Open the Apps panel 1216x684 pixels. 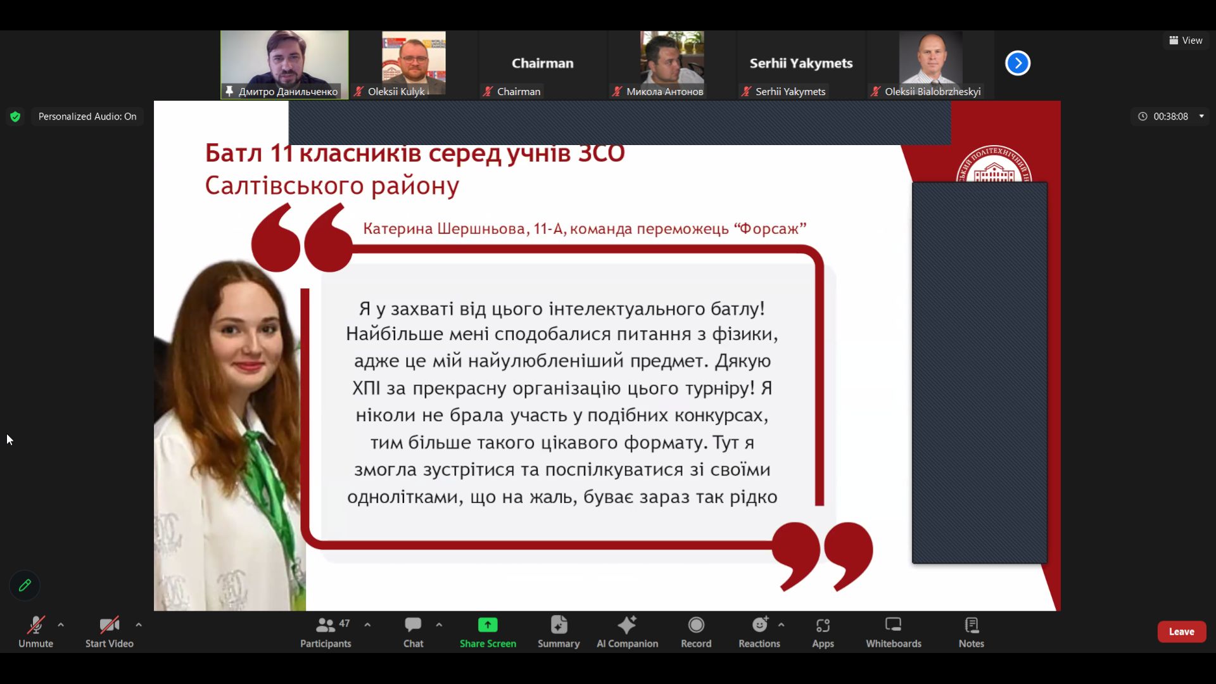tap(823, 625)
